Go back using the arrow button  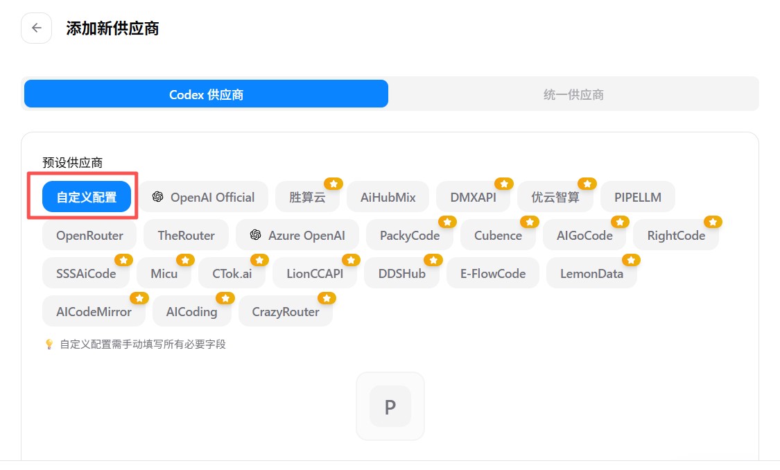point(36,28)
